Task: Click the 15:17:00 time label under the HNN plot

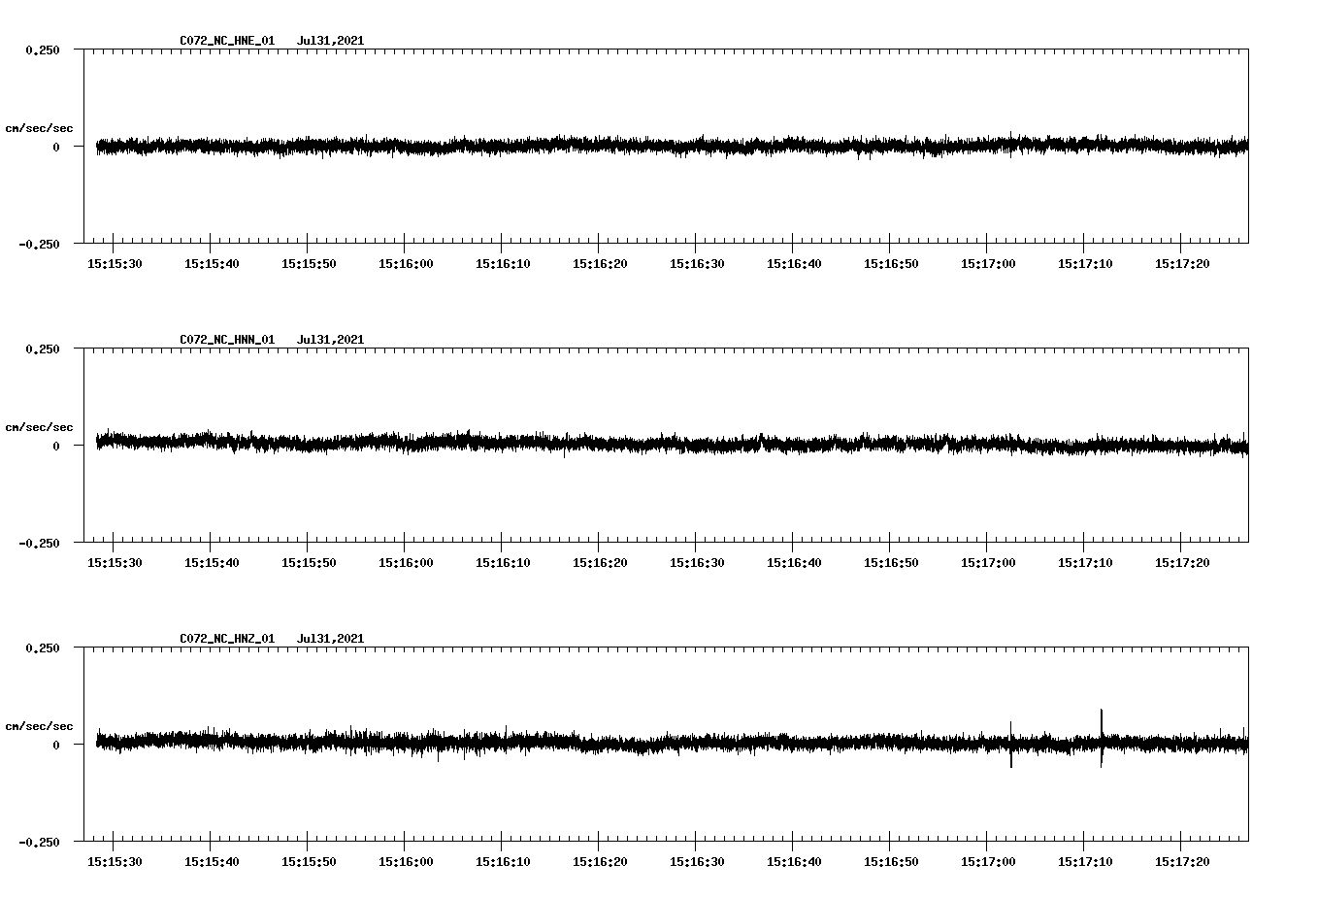Action: [988, 563]
